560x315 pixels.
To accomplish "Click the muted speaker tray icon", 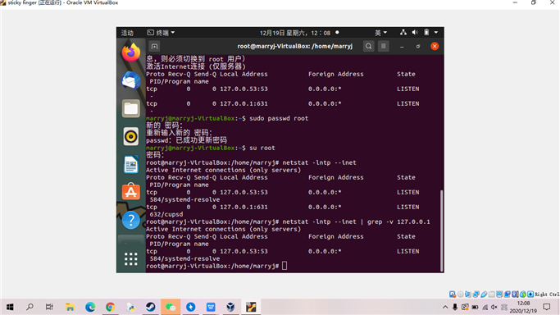I will coord(494,307).
